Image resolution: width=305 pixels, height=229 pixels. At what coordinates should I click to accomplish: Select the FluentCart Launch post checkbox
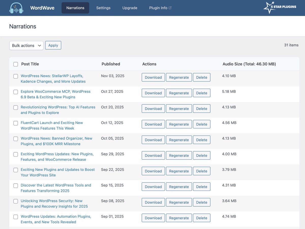[16, 123]
